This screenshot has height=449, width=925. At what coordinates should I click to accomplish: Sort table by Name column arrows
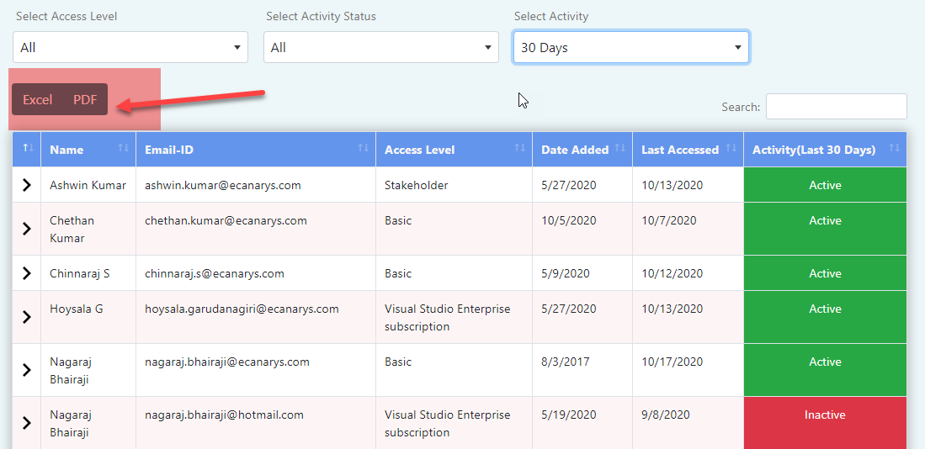coord(123,148)
